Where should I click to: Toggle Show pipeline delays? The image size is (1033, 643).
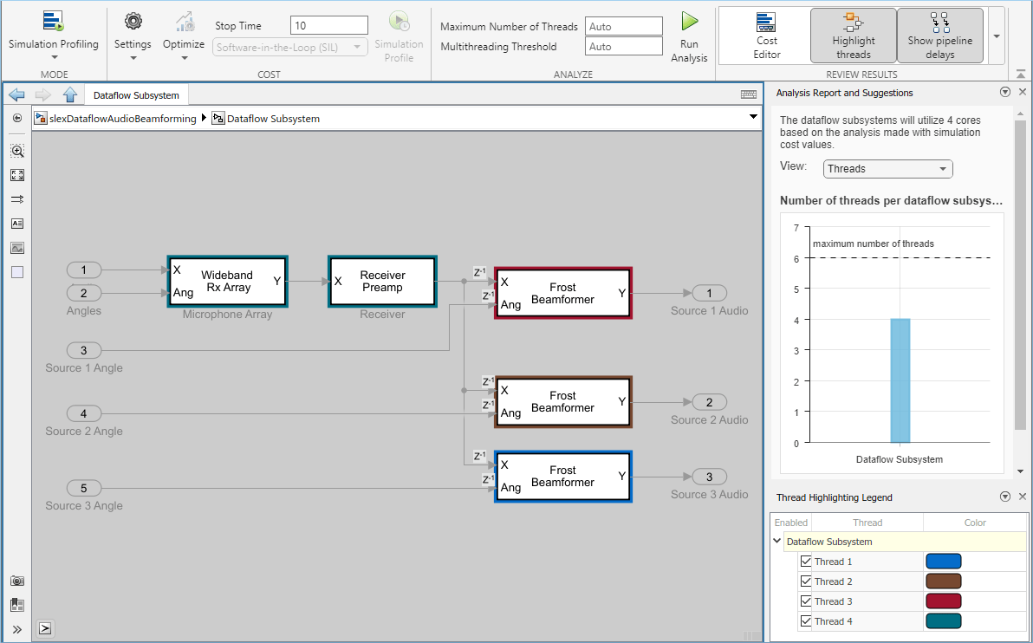pos(939,36)
